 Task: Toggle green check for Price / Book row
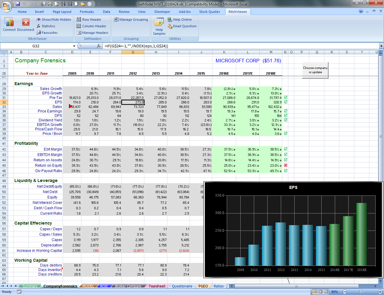pos(286,133)
